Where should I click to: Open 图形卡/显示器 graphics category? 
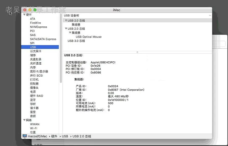point(39,71)
